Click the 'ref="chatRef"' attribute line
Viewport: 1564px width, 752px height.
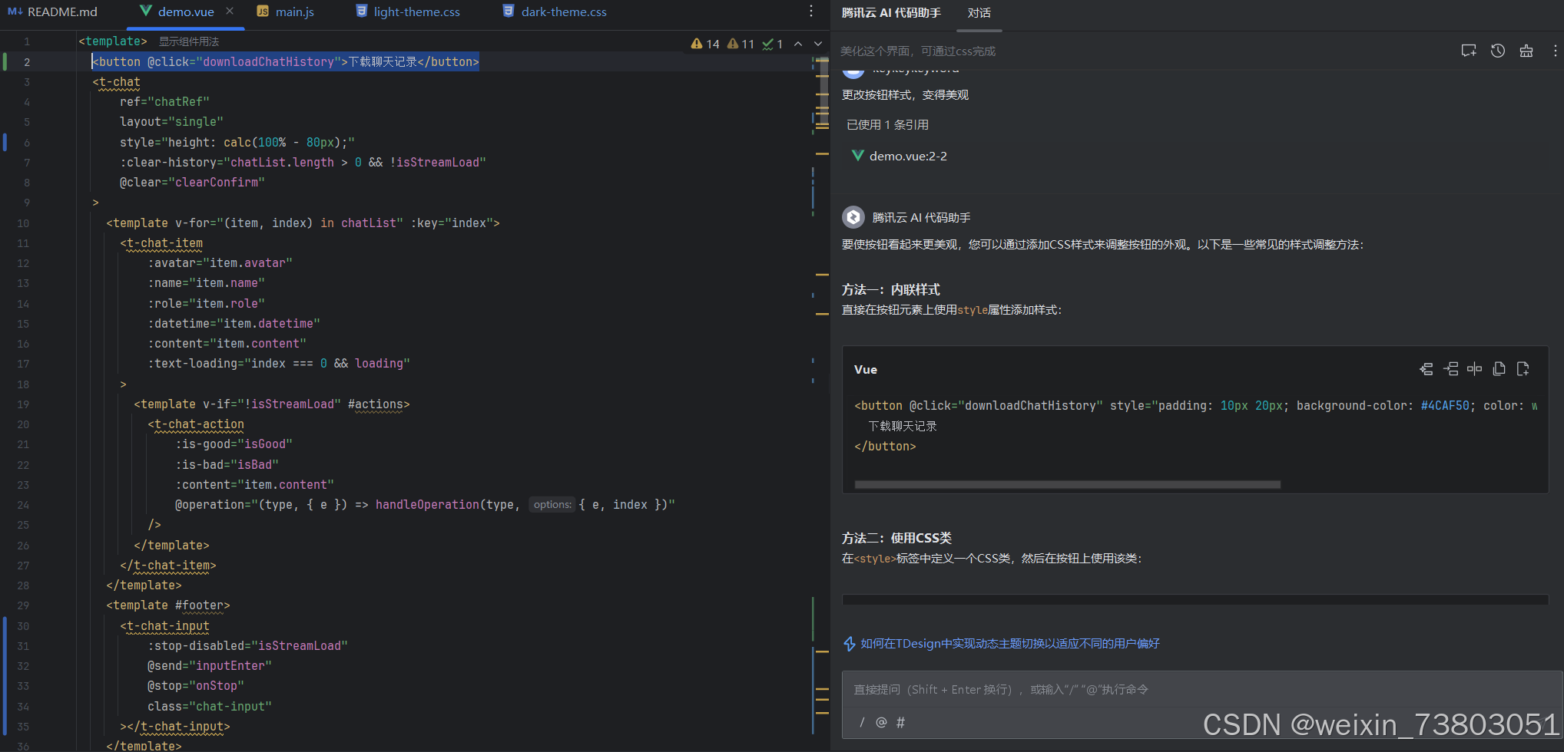164,101
